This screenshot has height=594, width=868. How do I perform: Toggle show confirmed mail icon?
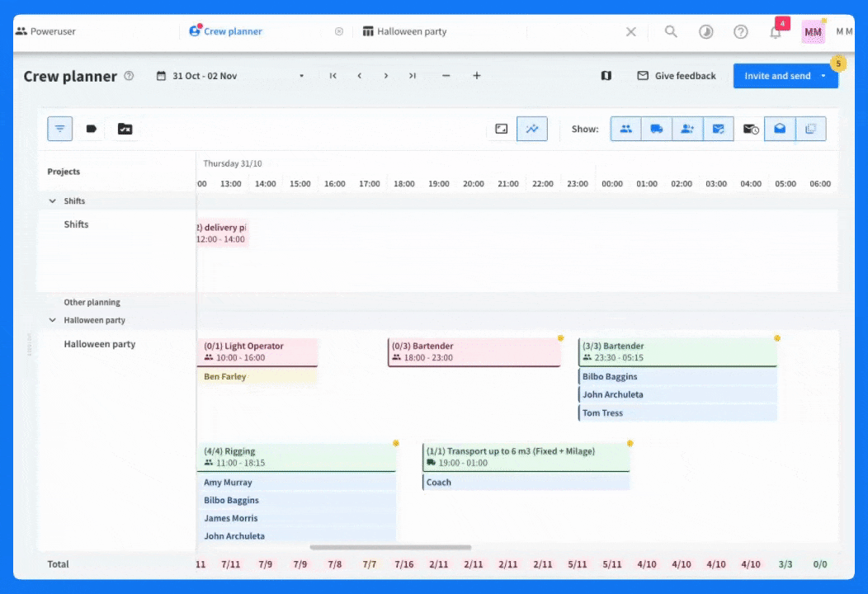click(719, 129)
